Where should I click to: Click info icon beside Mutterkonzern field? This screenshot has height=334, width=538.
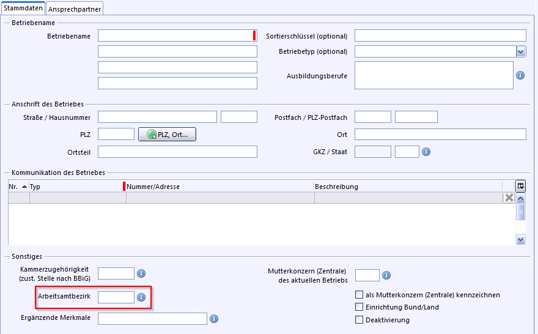tap(386, 275)
